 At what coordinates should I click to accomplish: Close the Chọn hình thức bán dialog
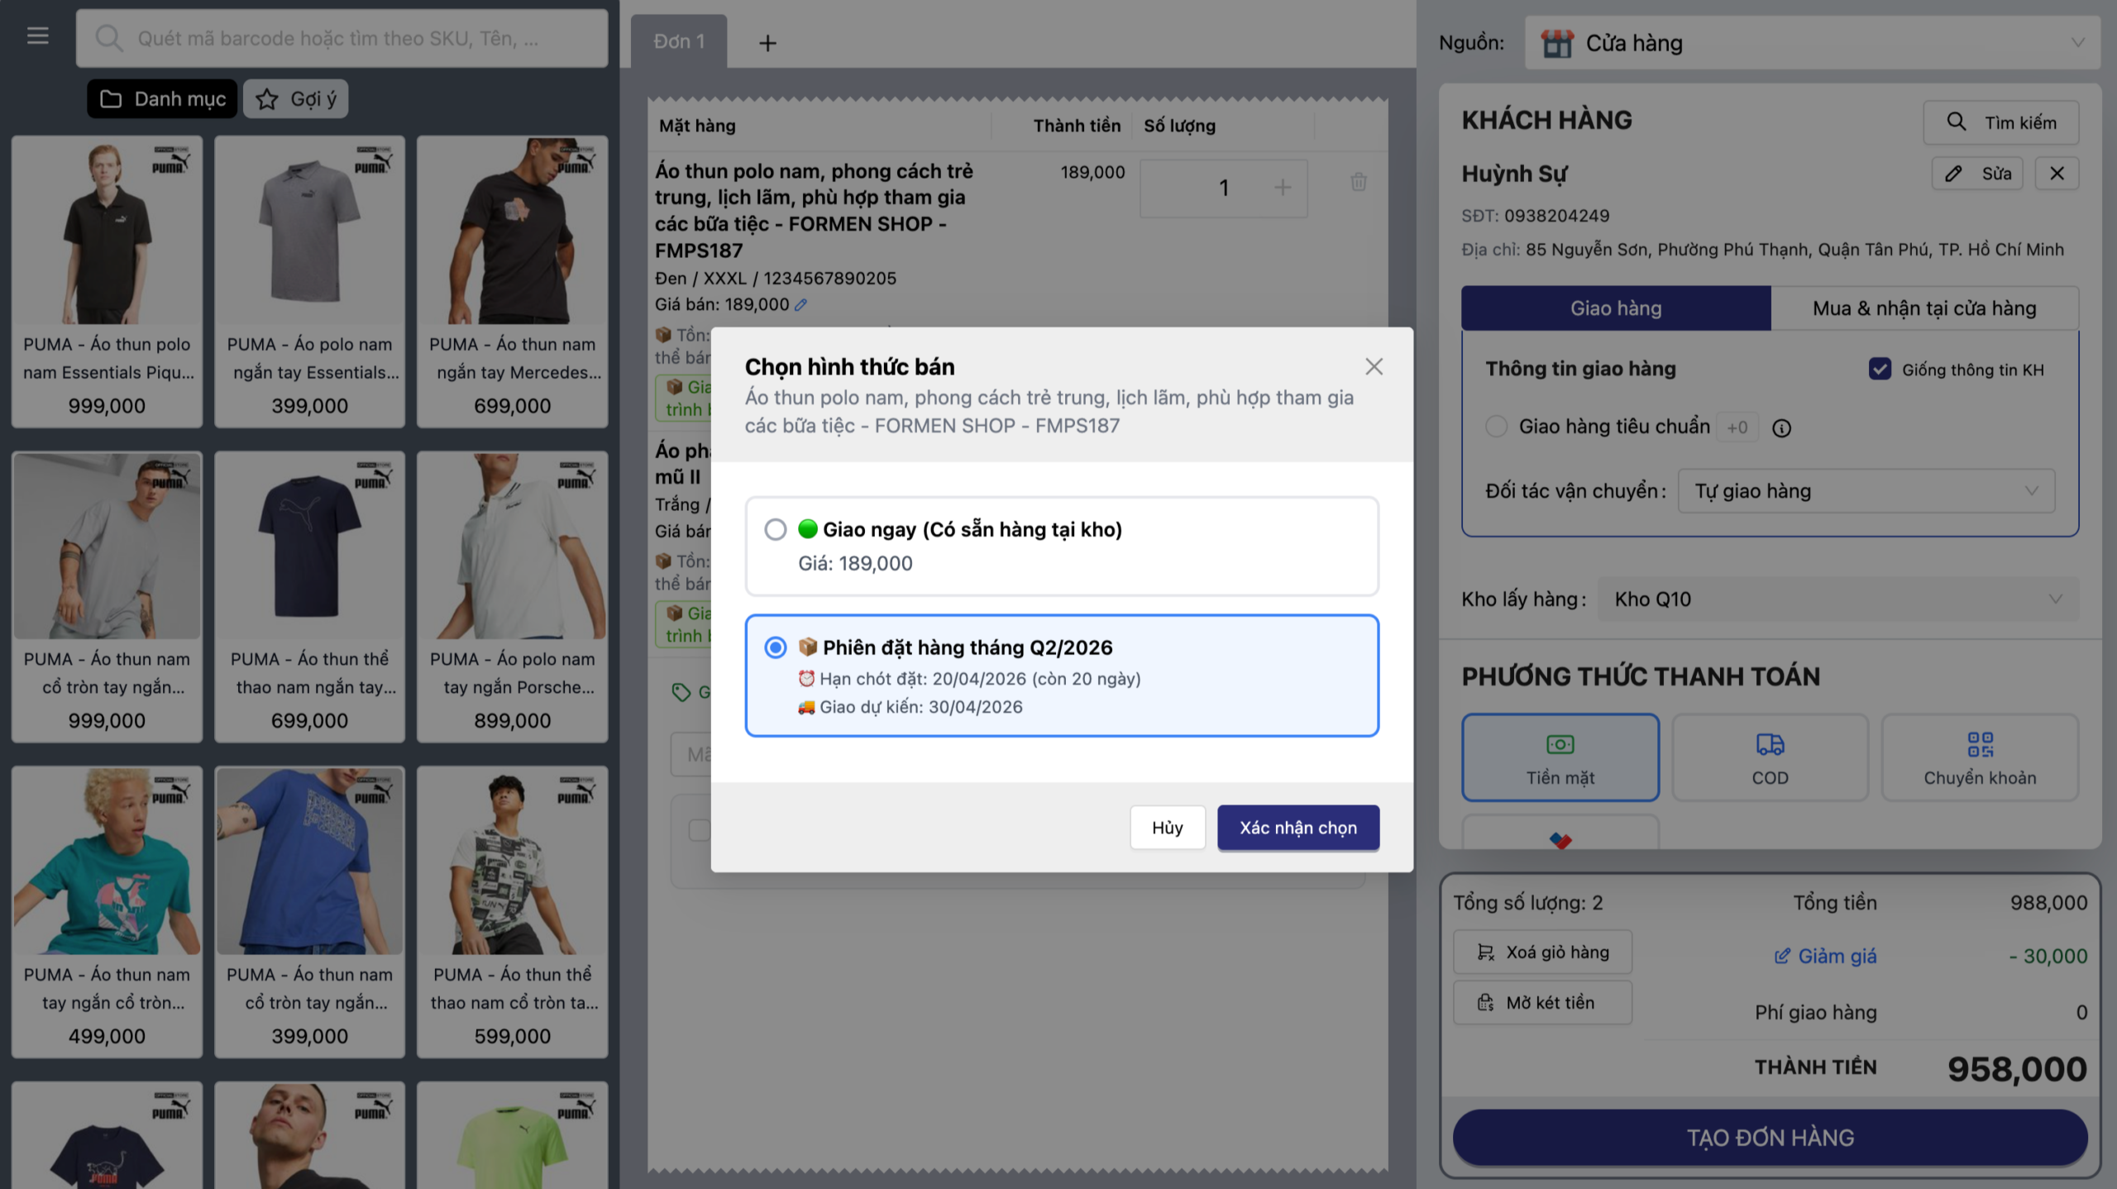pyautogui.click(x=1374, y=366)
